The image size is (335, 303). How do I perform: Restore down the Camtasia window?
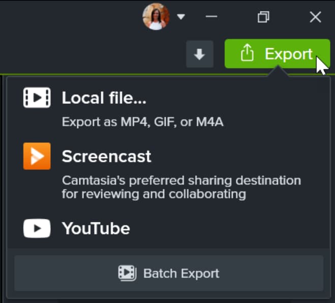pyautogui.click(x=263, y=17)
